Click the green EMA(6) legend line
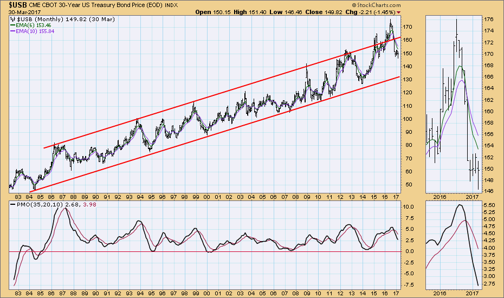504x298 pixels. 13,25
